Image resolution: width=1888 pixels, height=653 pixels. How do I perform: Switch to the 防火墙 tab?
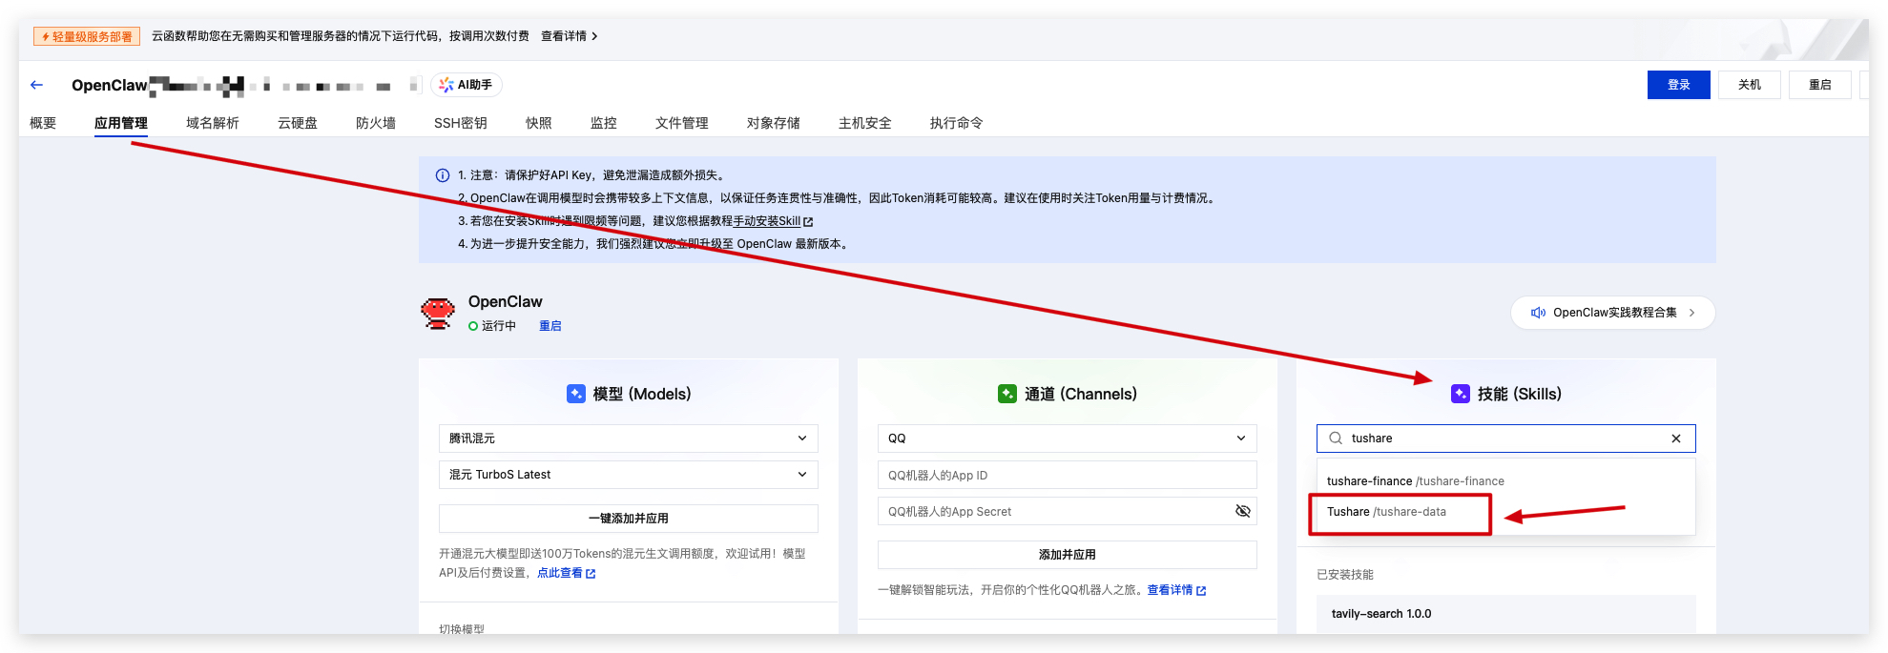pyautogui.click(x=375, y=123)
